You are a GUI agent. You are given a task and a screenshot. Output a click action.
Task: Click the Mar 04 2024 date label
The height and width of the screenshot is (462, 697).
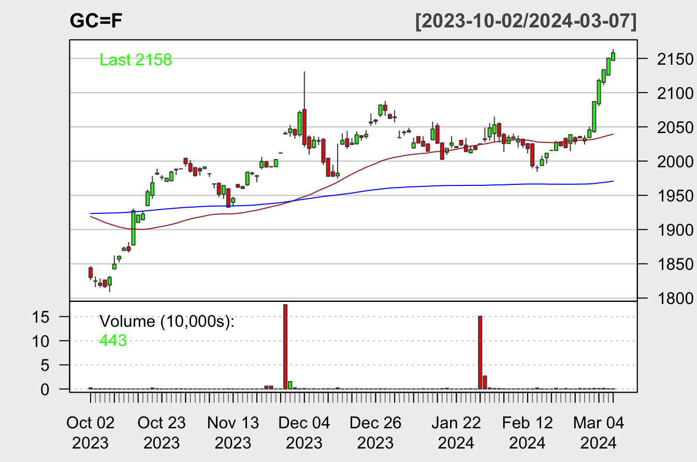(599, 433)
